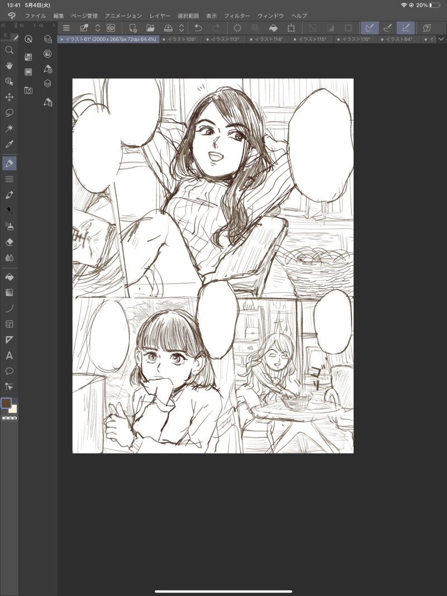Show hidden tabs with chevron at tab bar end
This screenshot has height=596, width=447.
click(441, 39)
